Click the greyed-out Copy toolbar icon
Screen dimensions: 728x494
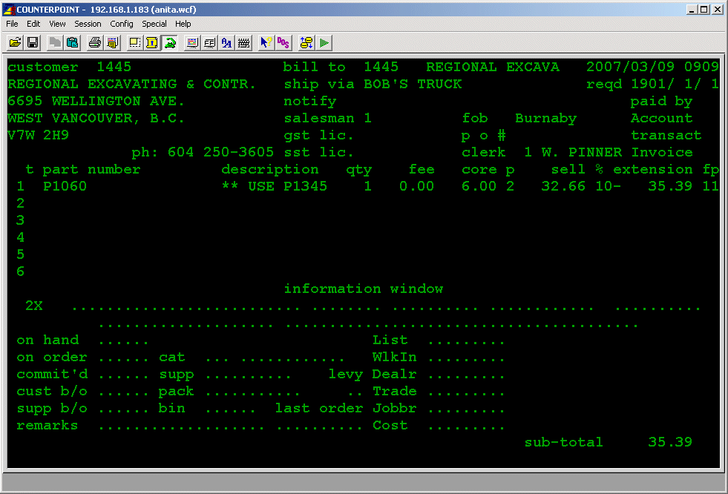pos(55,43)
